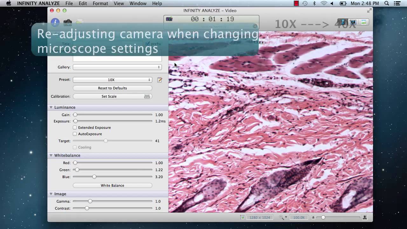Viewport: 407px width, 229px height.
Task: Open the Window menu
Action: (x=138, y=3)
